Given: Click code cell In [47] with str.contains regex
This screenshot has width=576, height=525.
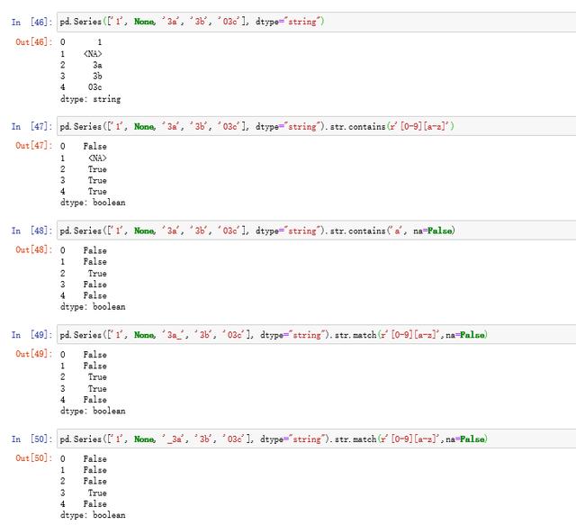Looking at the screenshot, I should [x=316, y=126].
